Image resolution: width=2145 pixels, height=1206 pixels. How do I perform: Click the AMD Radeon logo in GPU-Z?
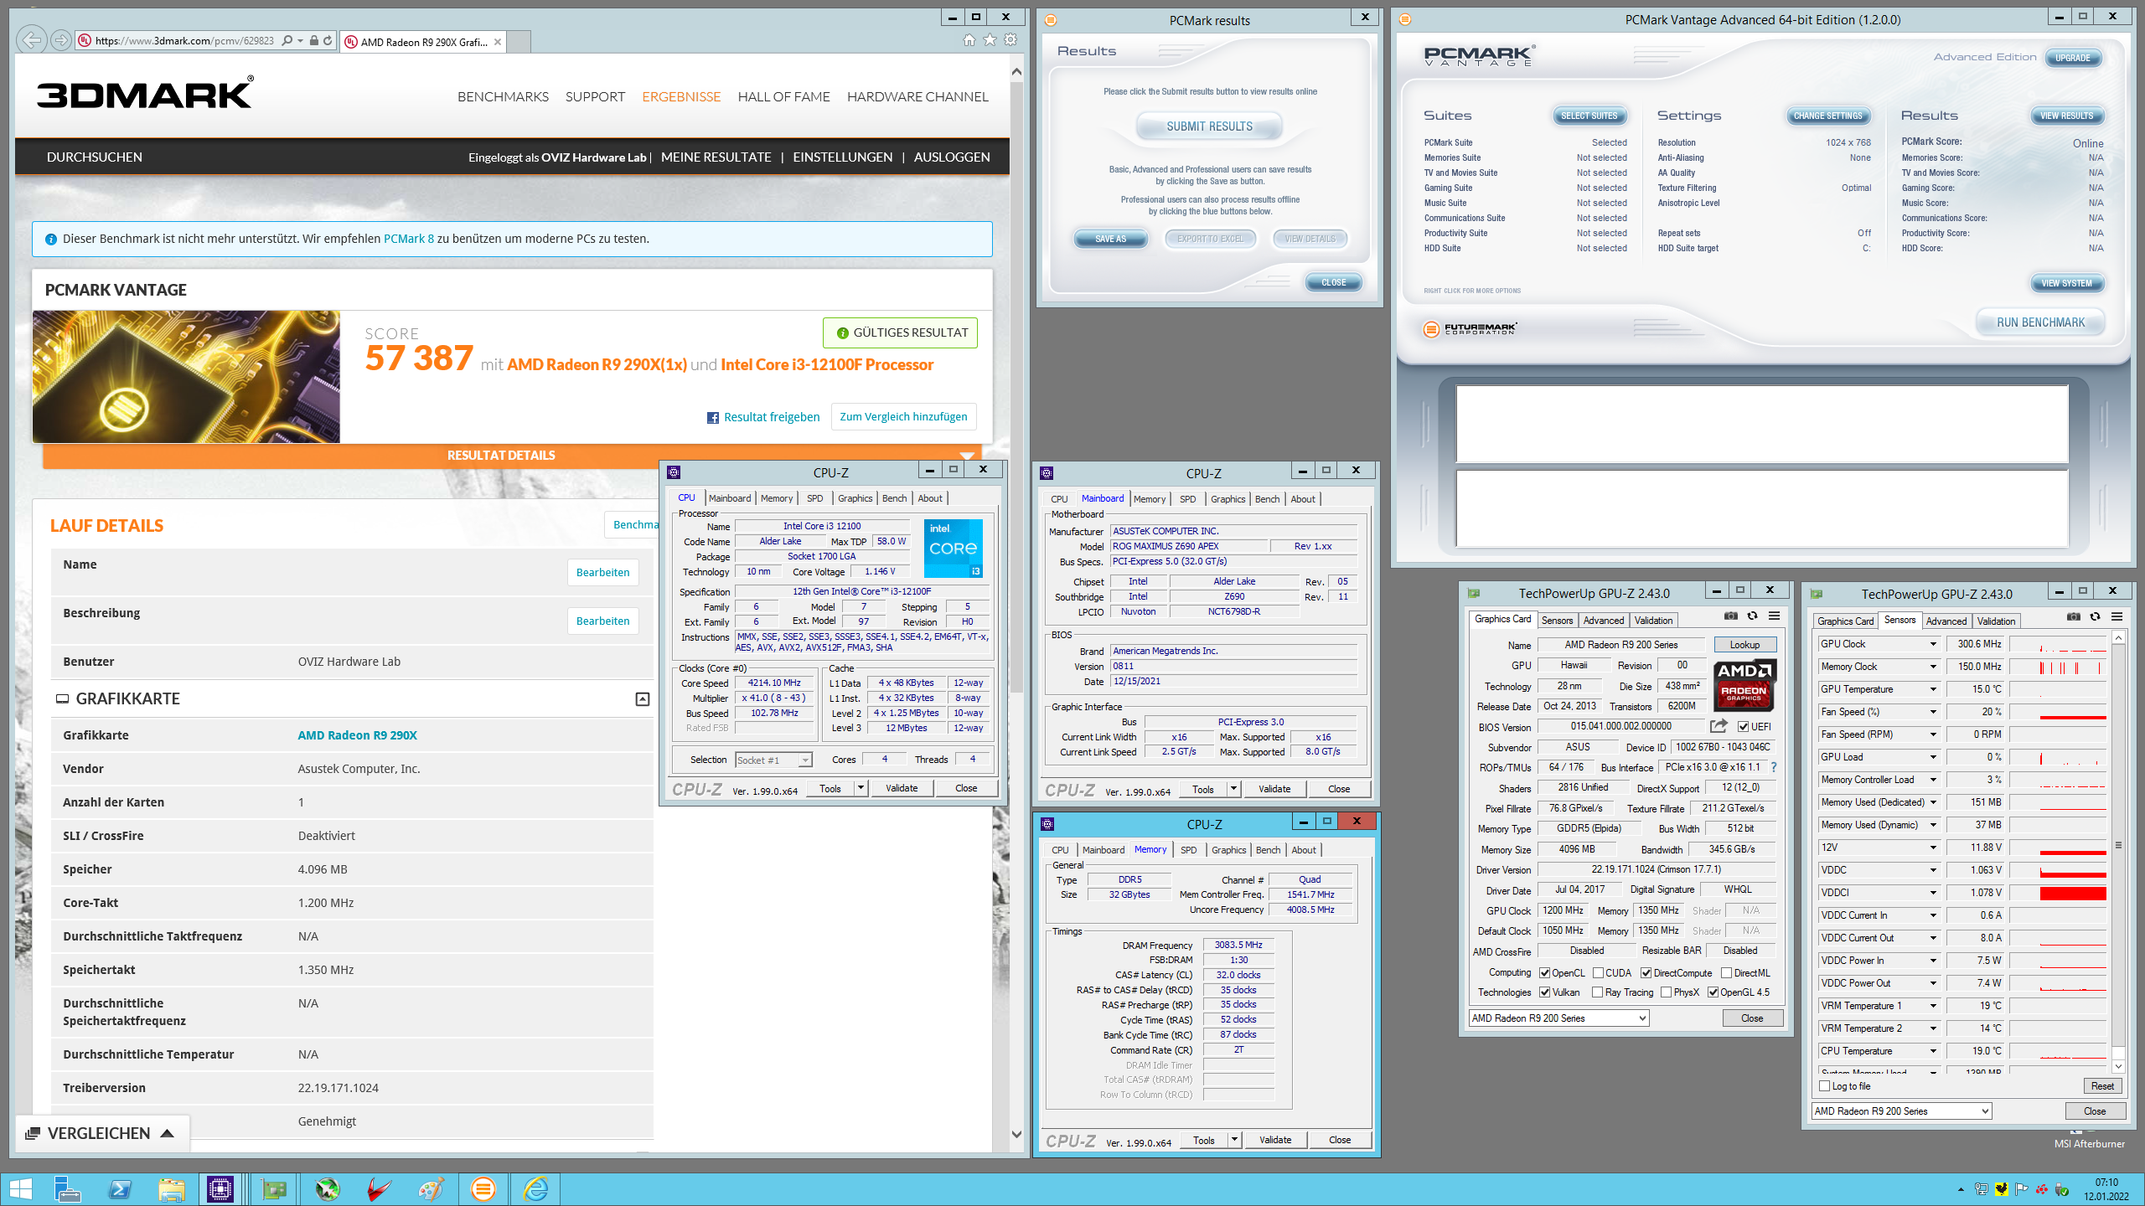[1744, 684]
